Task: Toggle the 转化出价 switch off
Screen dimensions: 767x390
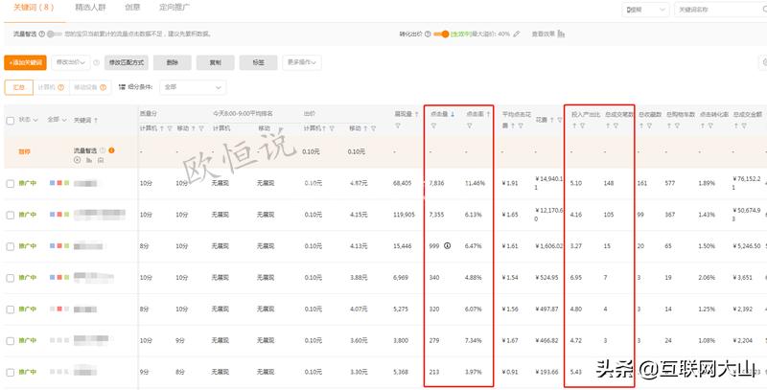Action: (441, 34)
